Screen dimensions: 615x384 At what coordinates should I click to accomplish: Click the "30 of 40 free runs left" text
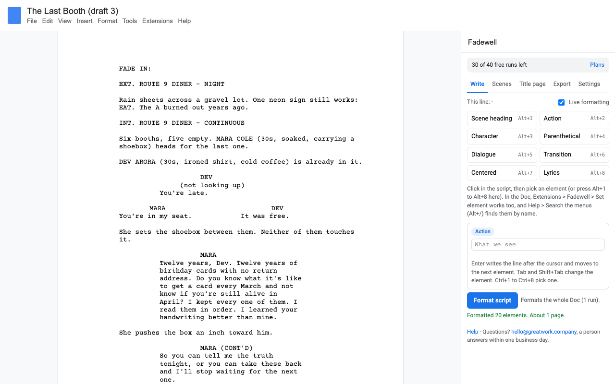pos(499,65)
